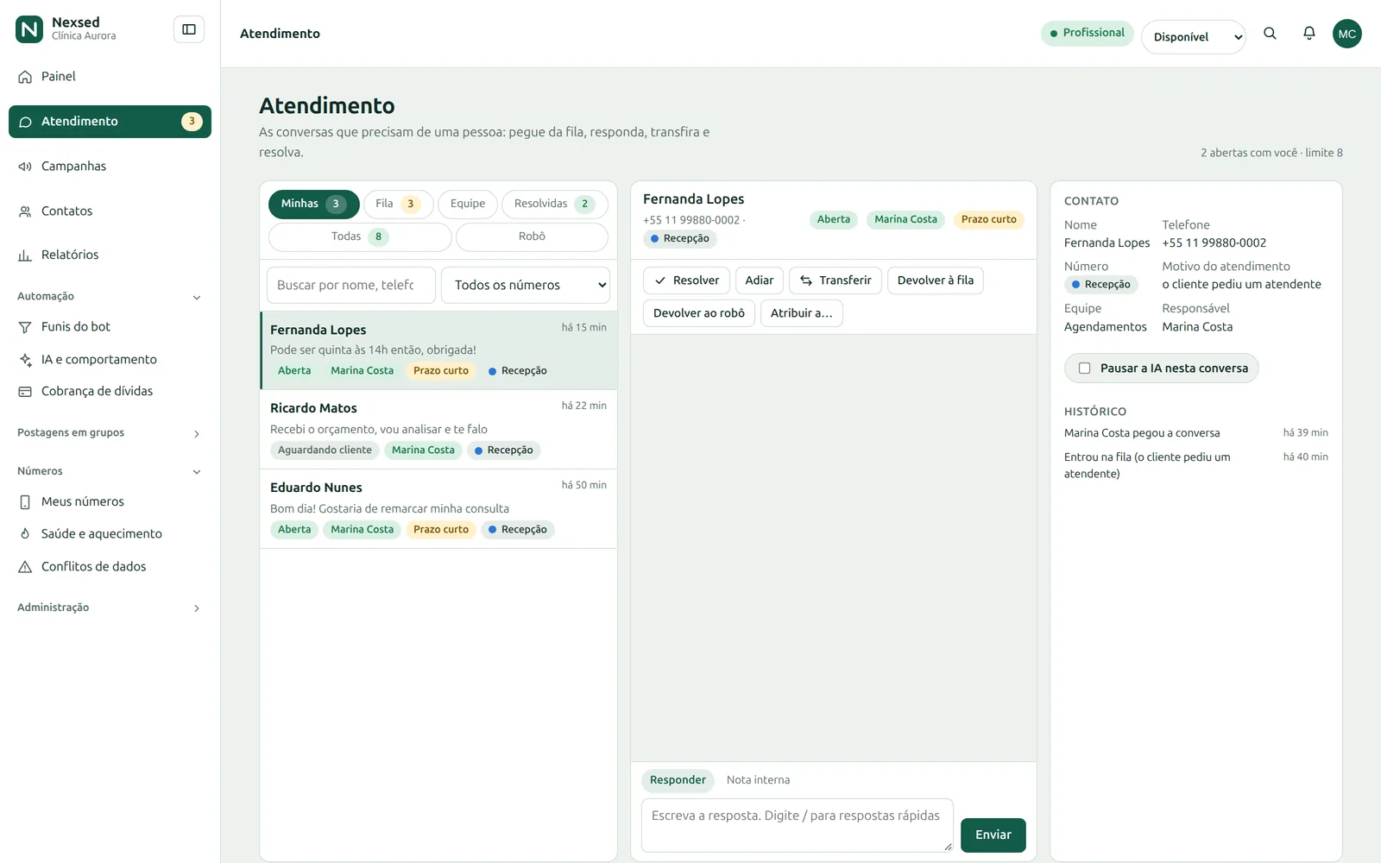Click the Atribuir a… button
Viewport: 1381px width, 863px height.
pos(802,313)
